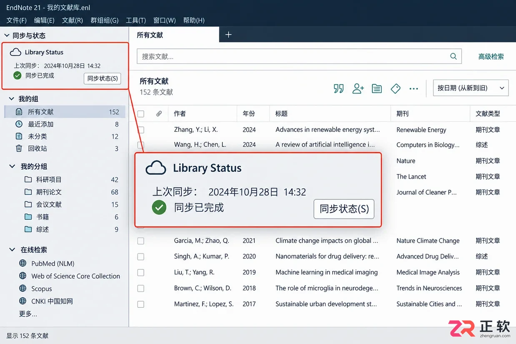Click the 未分类 document icon
The image size is (516, 344).
tap(19, 136)
